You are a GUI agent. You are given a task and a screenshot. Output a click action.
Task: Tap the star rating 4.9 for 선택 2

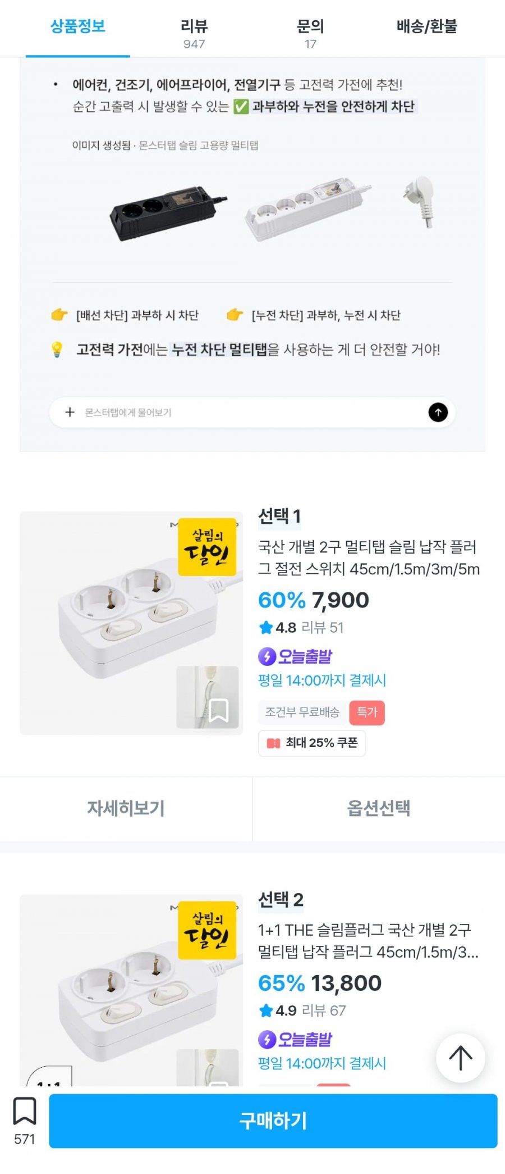click(277, 1010)
